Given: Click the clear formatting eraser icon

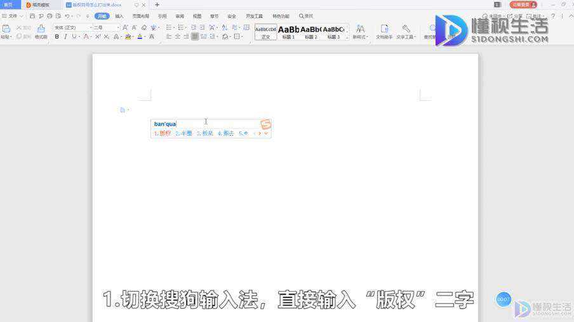Looking at the screenshot, I should coord(144,27).
